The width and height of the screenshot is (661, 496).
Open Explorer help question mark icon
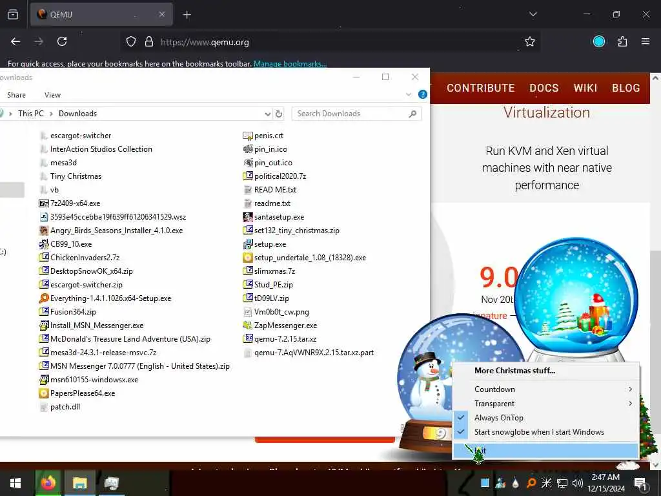point(422,94)
